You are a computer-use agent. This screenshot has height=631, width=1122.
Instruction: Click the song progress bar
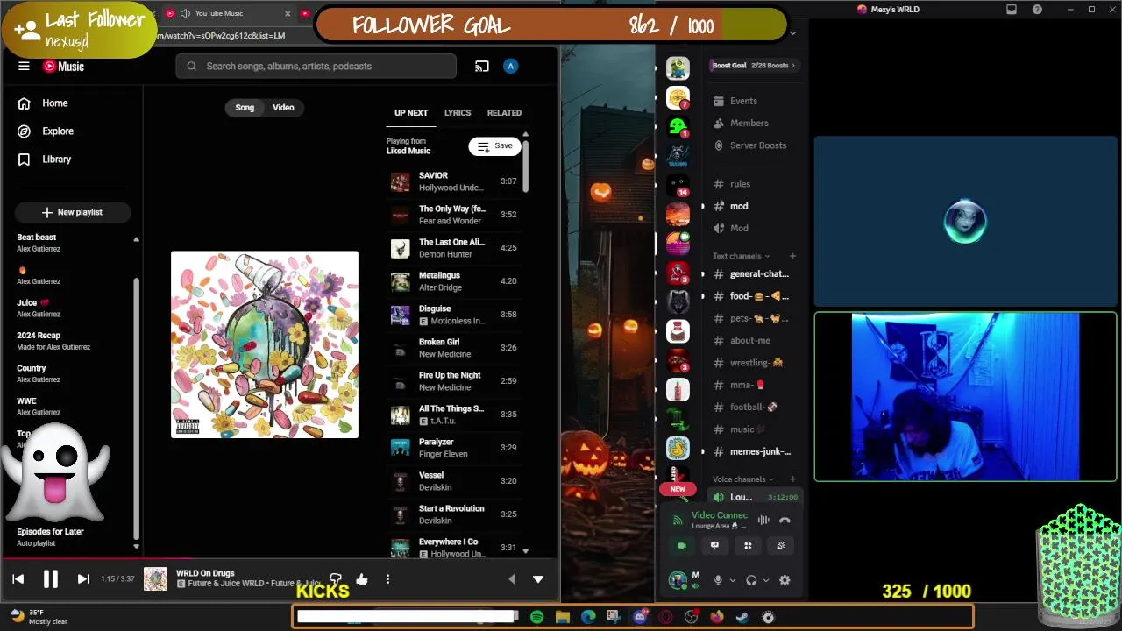pos(280,557)
